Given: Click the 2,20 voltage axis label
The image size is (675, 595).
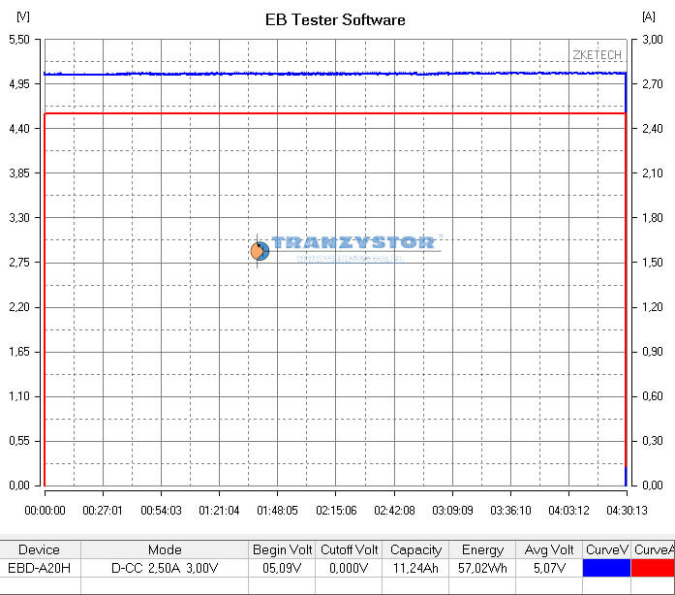Looking at the screenshot, I should (19, 307).
